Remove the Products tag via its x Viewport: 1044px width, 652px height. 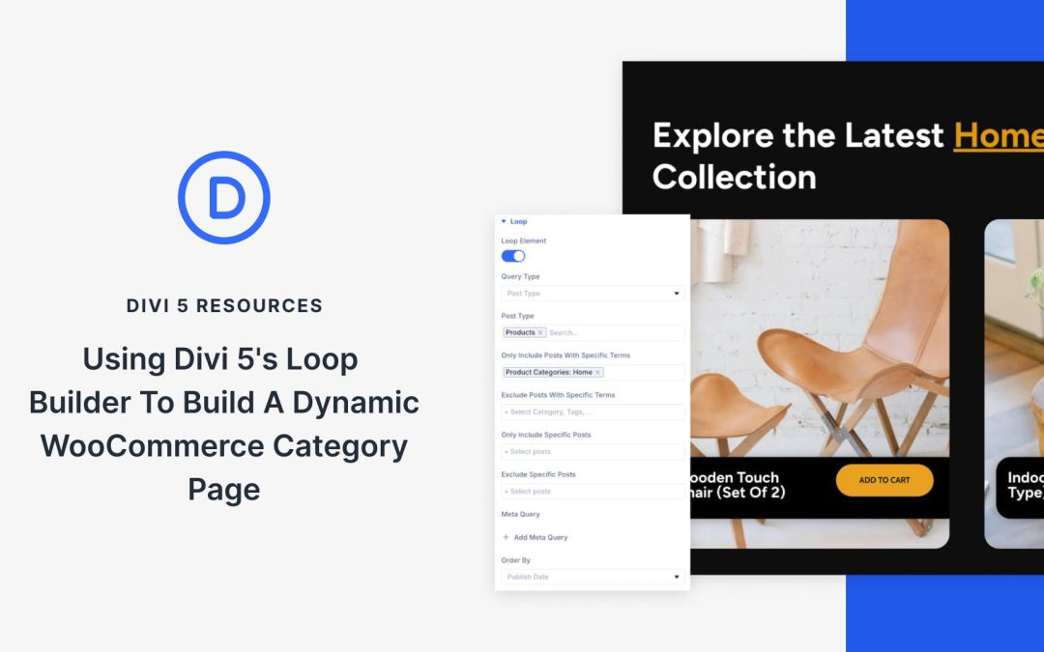[540, 332]
